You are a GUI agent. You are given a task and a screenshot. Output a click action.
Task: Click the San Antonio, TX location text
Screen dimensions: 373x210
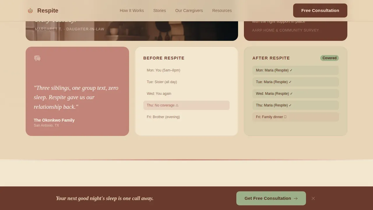[46, 125]
